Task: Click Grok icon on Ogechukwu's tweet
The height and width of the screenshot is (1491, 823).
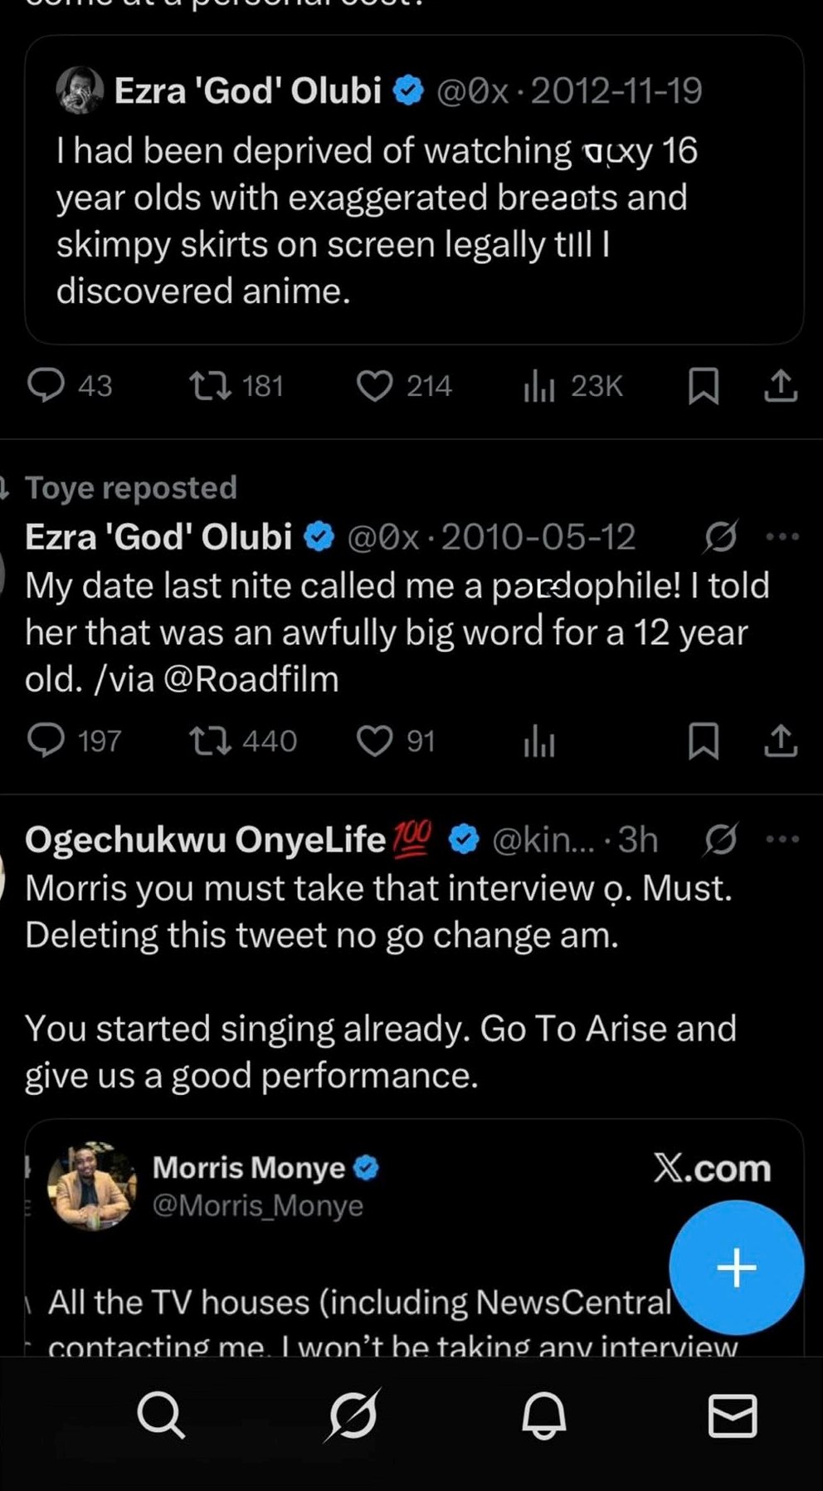Action: pos(720,840)
